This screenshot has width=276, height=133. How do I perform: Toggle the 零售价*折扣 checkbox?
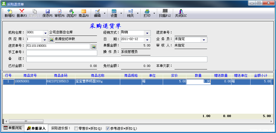[76, 129]
